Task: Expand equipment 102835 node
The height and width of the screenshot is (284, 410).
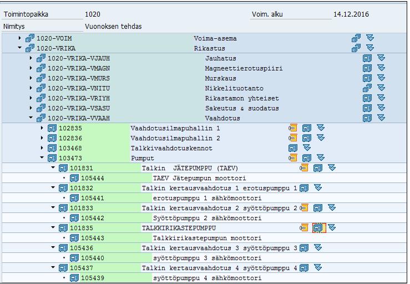Action: 42,128
